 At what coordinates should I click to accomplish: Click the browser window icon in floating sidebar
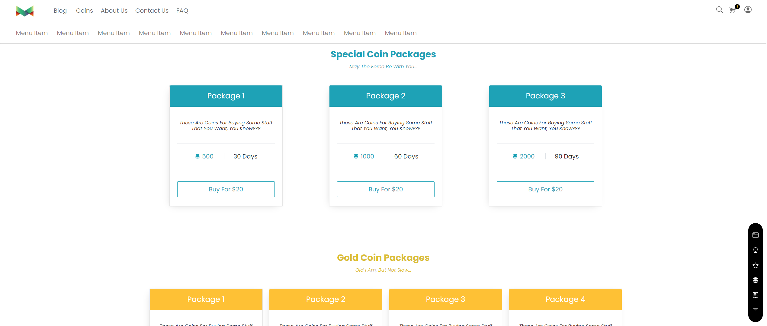[756, 235]
